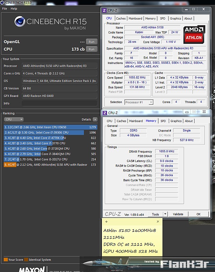Click the Channel # value Single

click(187, 131)
